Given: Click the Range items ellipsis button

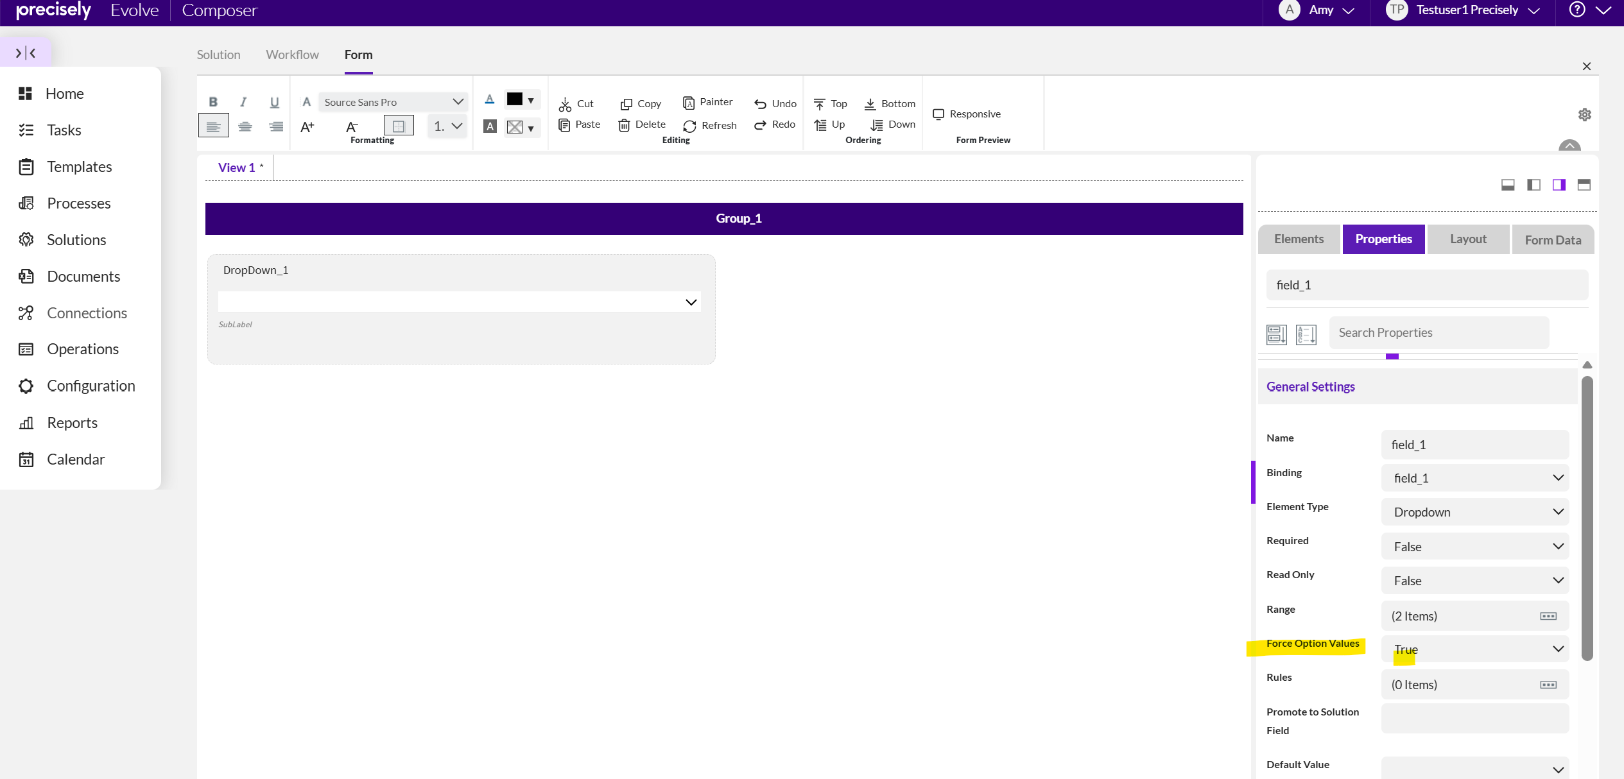Looking at the screenshot, I should [1548, 616].
